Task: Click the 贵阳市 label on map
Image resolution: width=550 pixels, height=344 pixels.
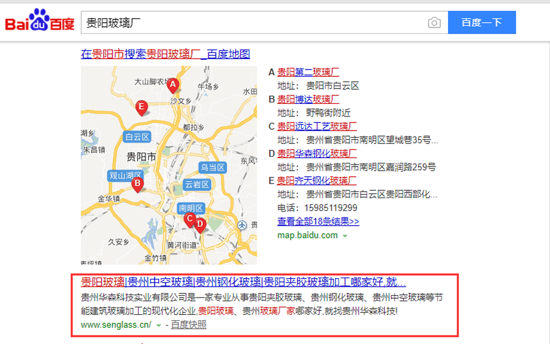Action: click(x=141, y=157)
